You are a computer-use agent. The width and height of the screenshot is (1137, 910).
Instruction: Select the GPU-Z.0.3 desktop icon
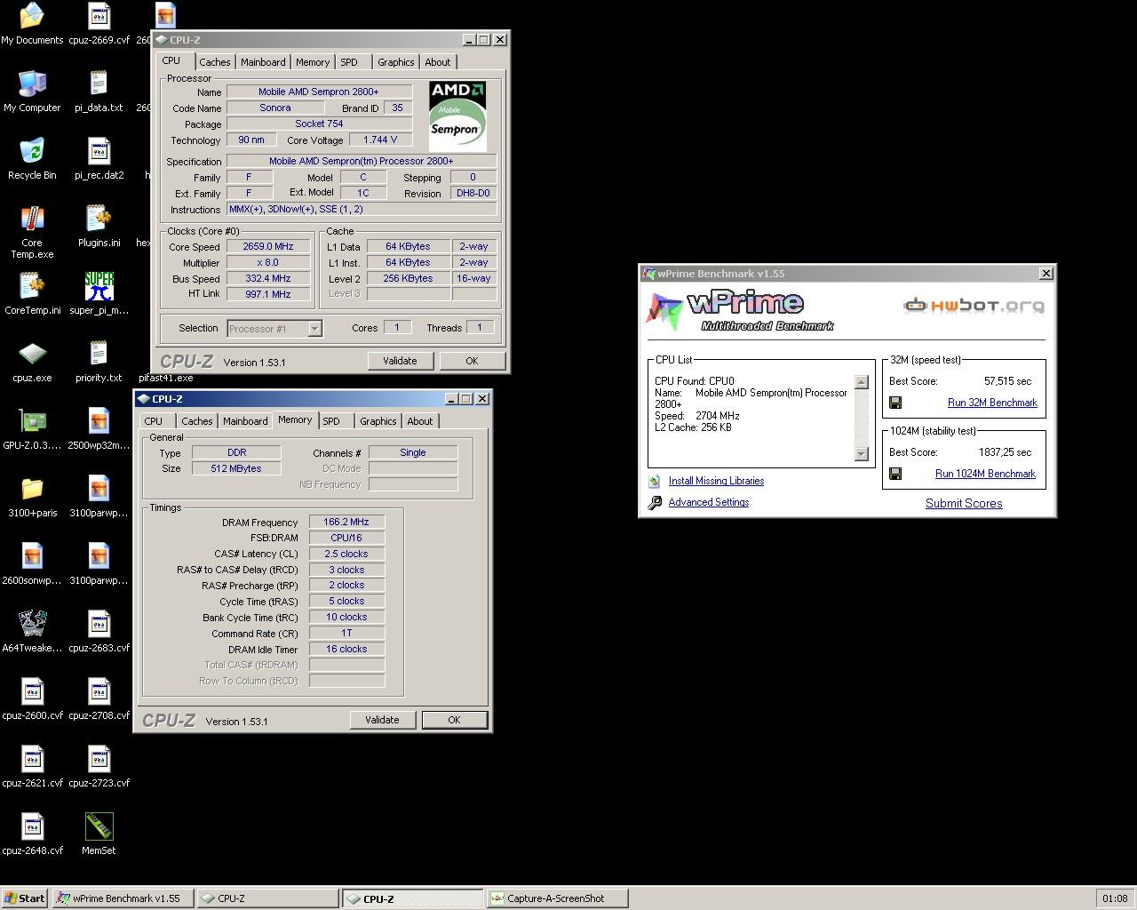[32, 421]
